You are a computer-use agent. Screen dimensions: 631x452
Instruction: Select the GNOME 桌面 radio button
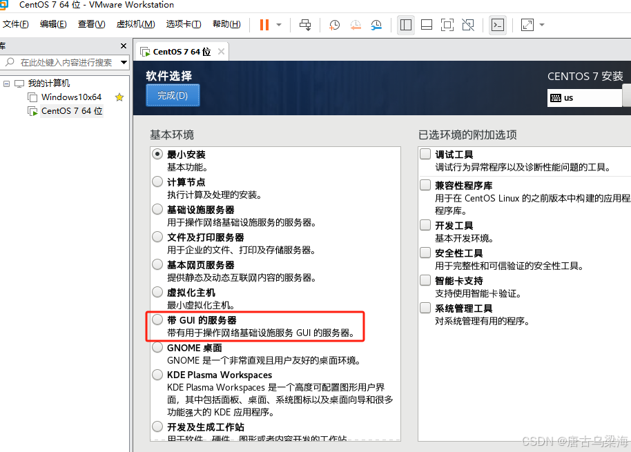point(157,347)
